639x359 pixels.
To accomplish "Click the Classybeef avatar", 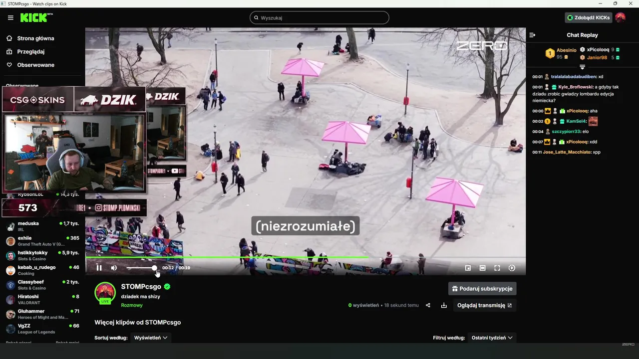I will pyautogui.click(x=10, y=285).
